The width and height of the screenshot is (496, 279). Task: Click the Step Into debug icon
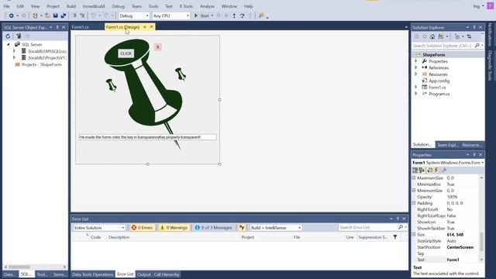[234, 15]
